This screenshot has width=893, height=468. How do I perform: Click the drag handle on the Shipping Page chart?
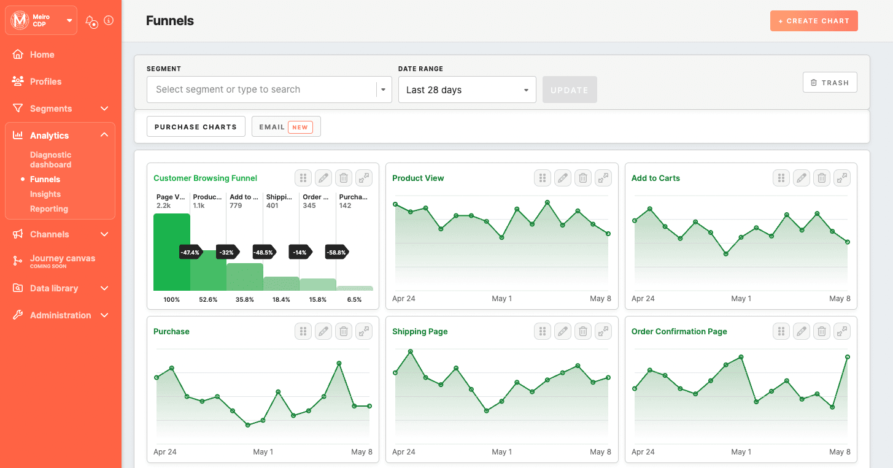tap(542, 331)
